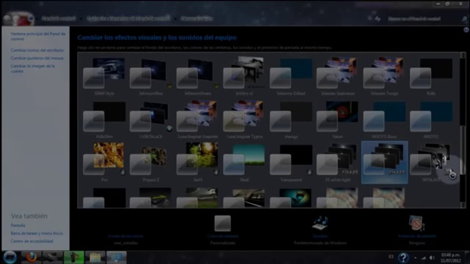Select the Skull theme
Screen dimensions: 470x264
click(244, 162)
